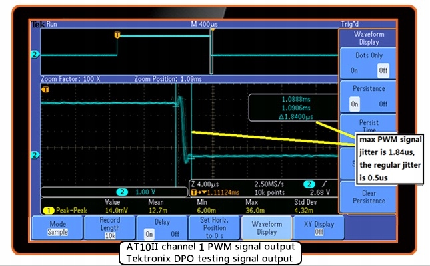
Task: Select the XY Display menu item
Action: pos(313,227)
